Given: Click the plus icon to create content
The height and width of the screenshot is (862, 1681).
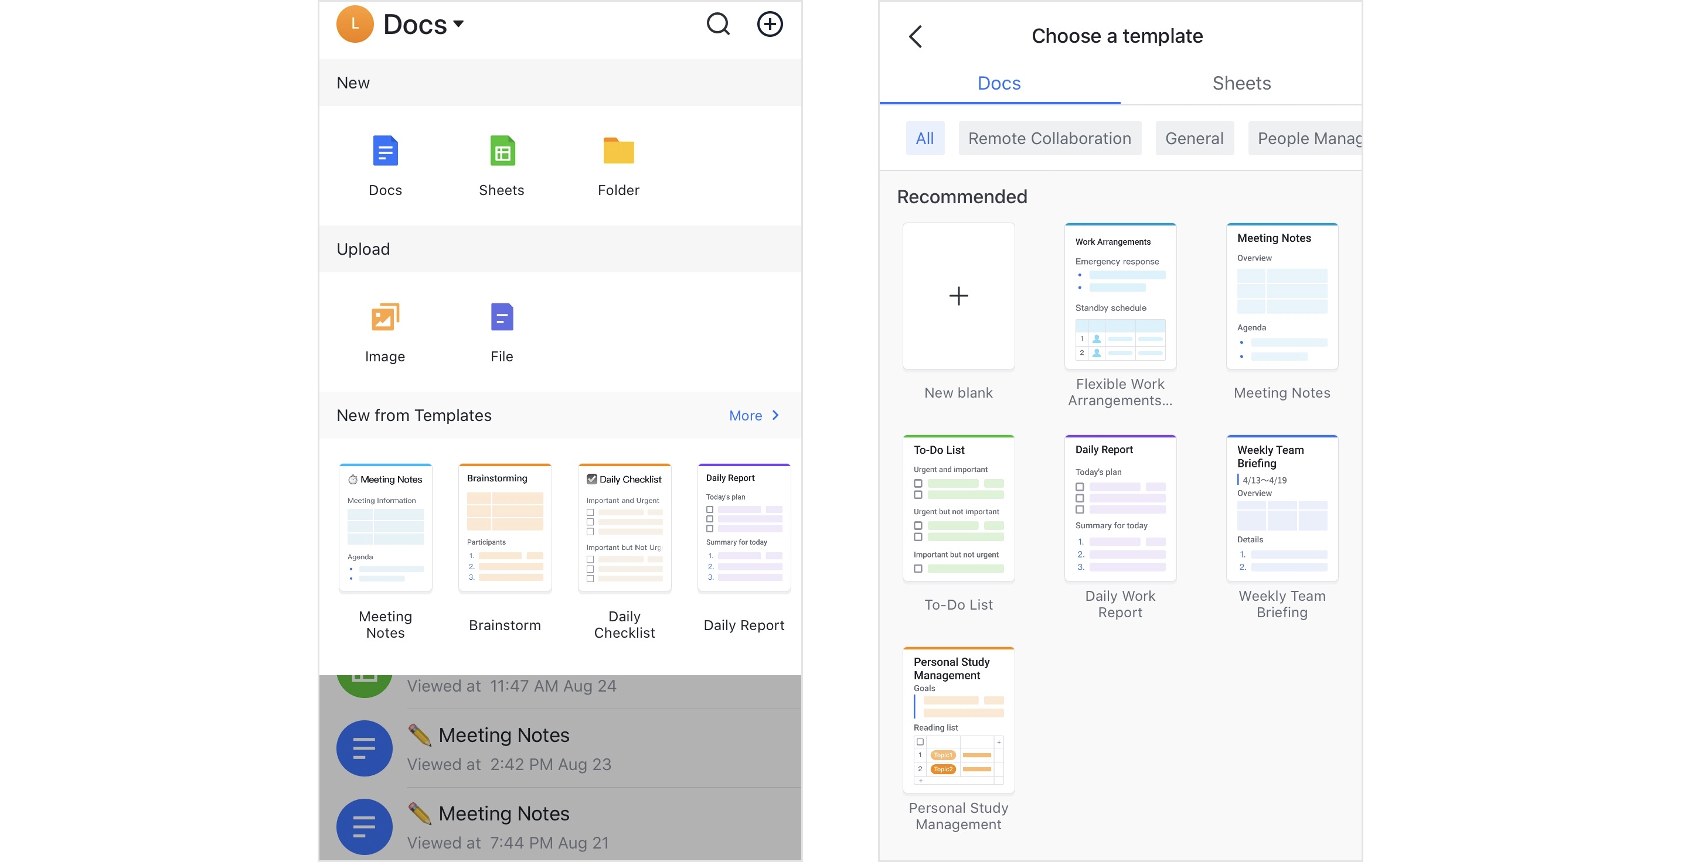Looking at the screenshot, I should click(x=770, y=23).
